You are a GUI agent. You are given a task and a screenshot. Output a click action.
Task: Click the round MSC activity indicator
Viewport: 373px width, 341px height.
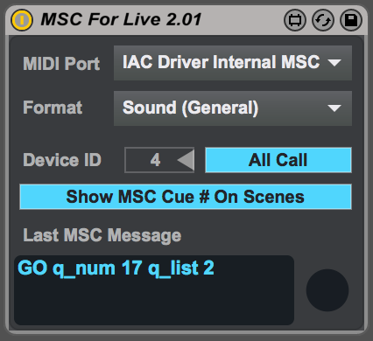[327, 290]
